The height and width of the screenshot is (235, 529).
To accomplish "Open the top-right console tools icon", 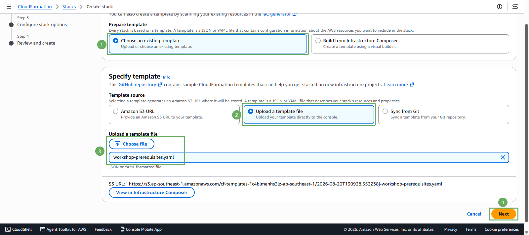I will click(x=515, y=7).
